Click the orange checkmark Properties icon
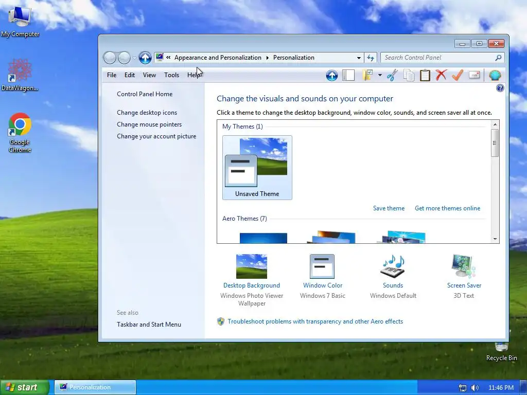527x395 pixels. point(458,75)
